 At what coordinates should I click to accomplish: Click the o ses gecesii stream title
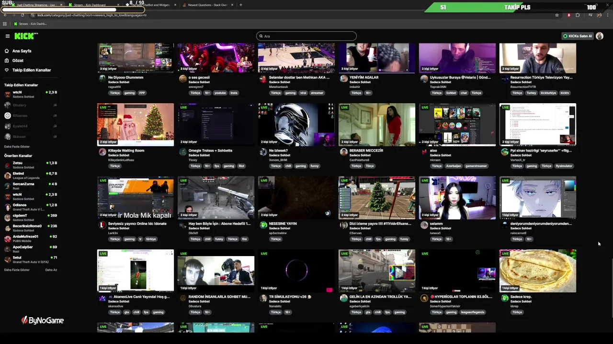tap(199, 77)
